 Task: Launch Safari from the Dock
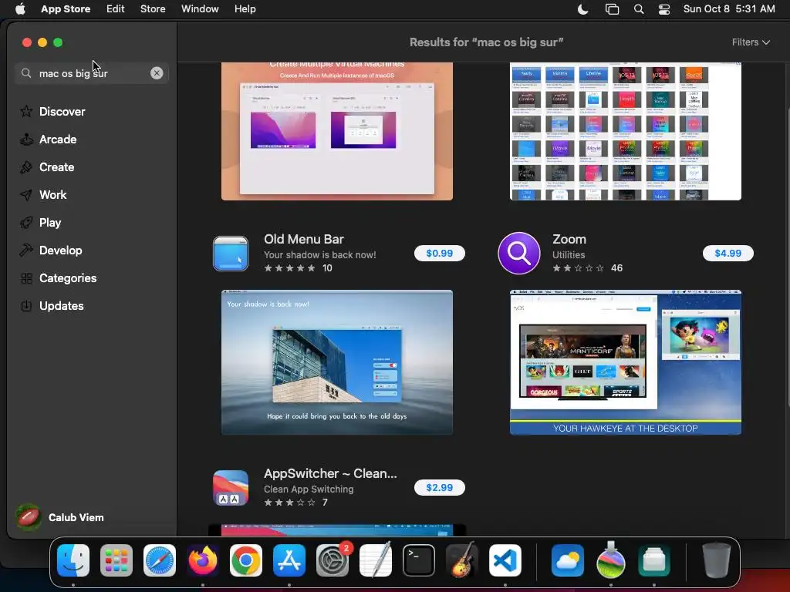pos(160,560)
